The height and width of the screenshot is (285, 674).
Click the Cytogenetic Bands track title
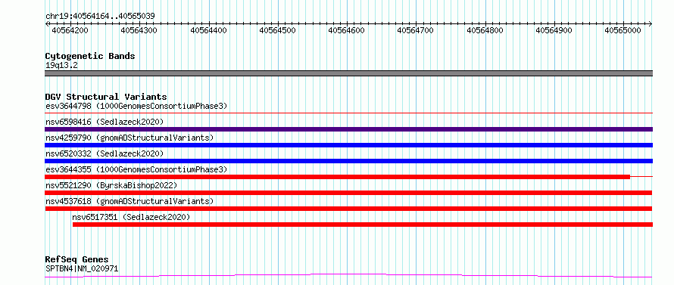tap(90, 56)
